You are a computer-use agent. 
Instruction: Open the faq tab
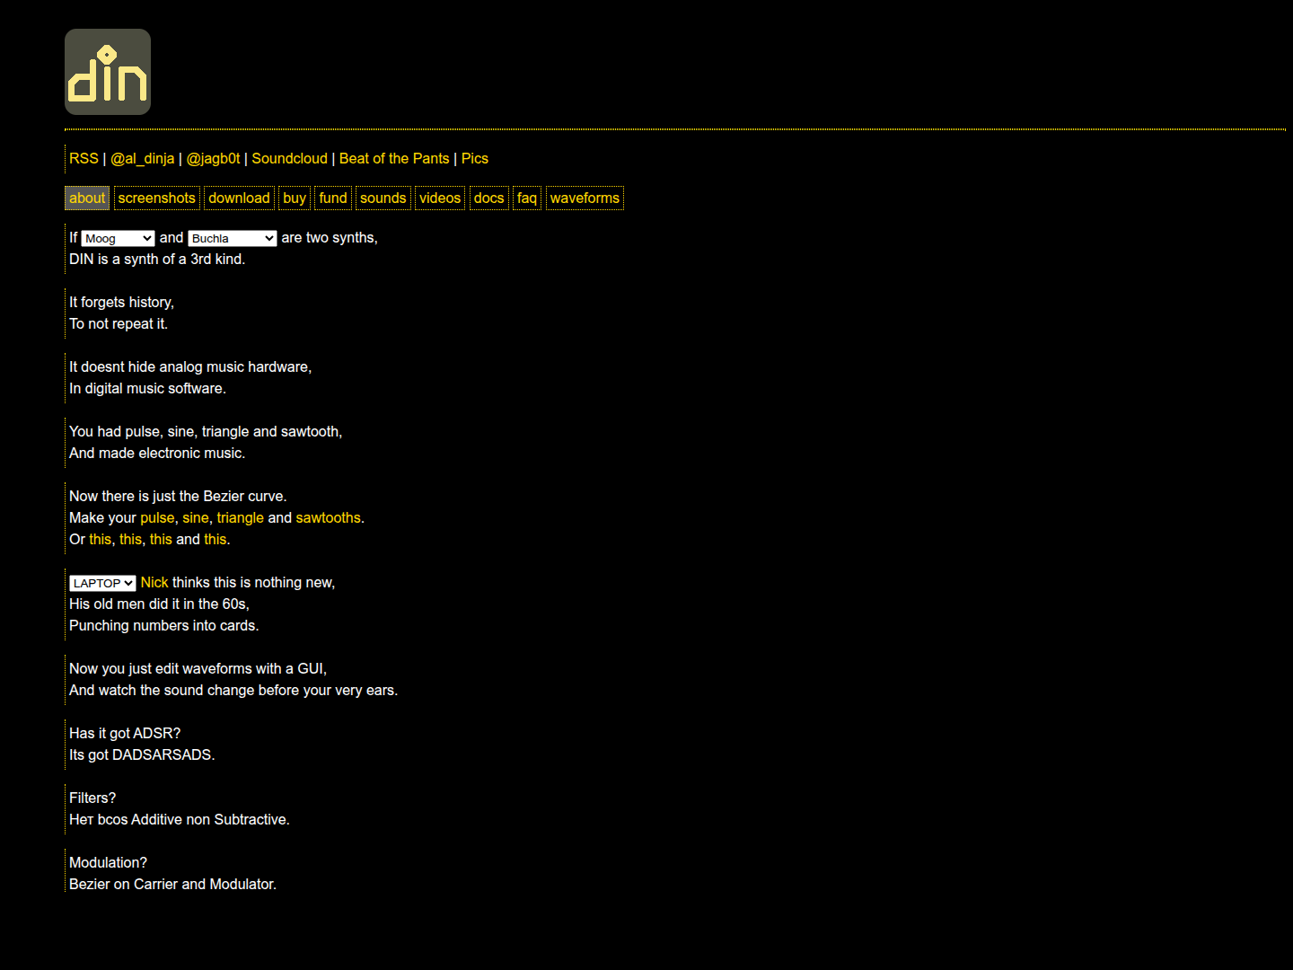tap(527, 198)
